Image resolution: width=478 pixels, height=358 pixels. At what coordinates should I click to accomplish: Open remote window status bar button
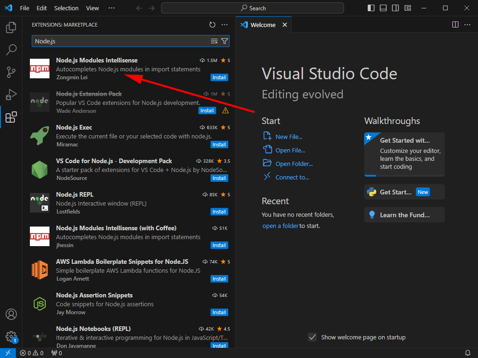click(x=7, y=353)
